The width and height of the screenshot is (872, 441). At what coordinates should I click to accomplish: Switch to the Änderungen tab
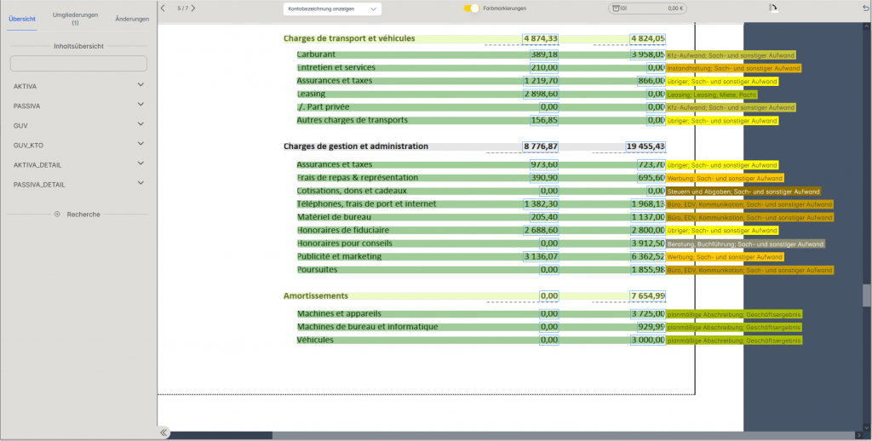(132, 19)
